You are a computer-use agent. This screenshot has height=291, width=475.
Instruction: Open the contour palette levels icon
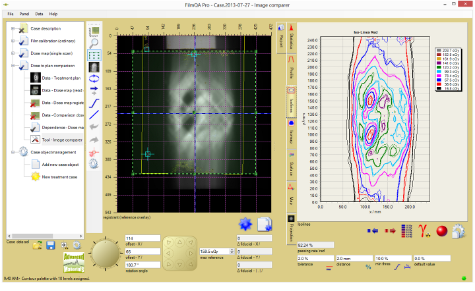406,231
